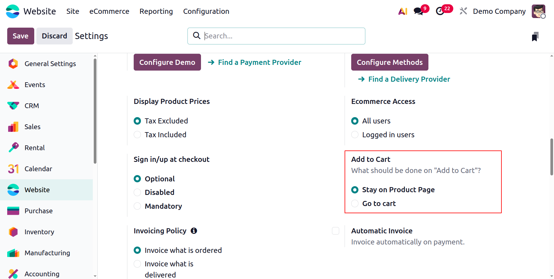The image size is (554, 279).
Task: Open the eCommerce menu
Action: click(109, 11)
